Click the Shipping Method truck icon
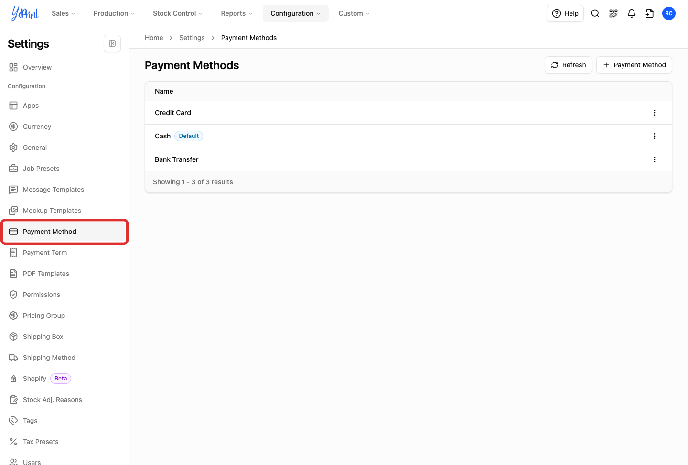The width and height of the screenshot is (688, 465). tap(13, 358)
